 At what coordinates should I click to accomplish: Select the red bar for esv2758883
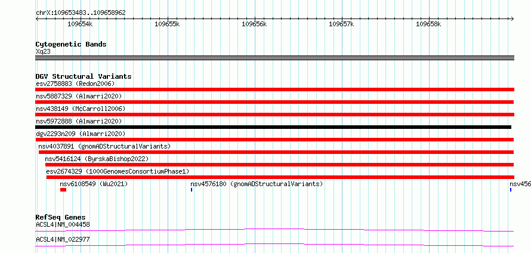pyautogui.click(x=274, y=90)
